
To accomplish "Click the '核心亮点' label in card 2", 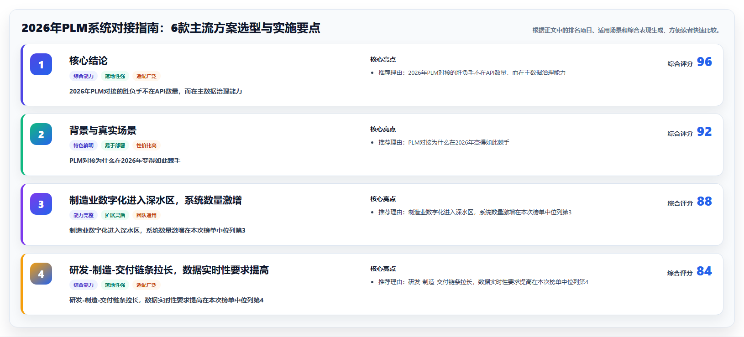I will [x=383, y=129].
